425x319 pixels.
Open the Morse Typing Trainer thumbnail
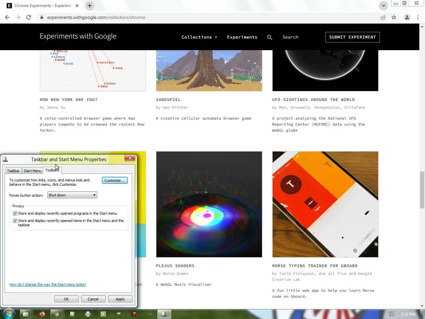tap(325, 204)
